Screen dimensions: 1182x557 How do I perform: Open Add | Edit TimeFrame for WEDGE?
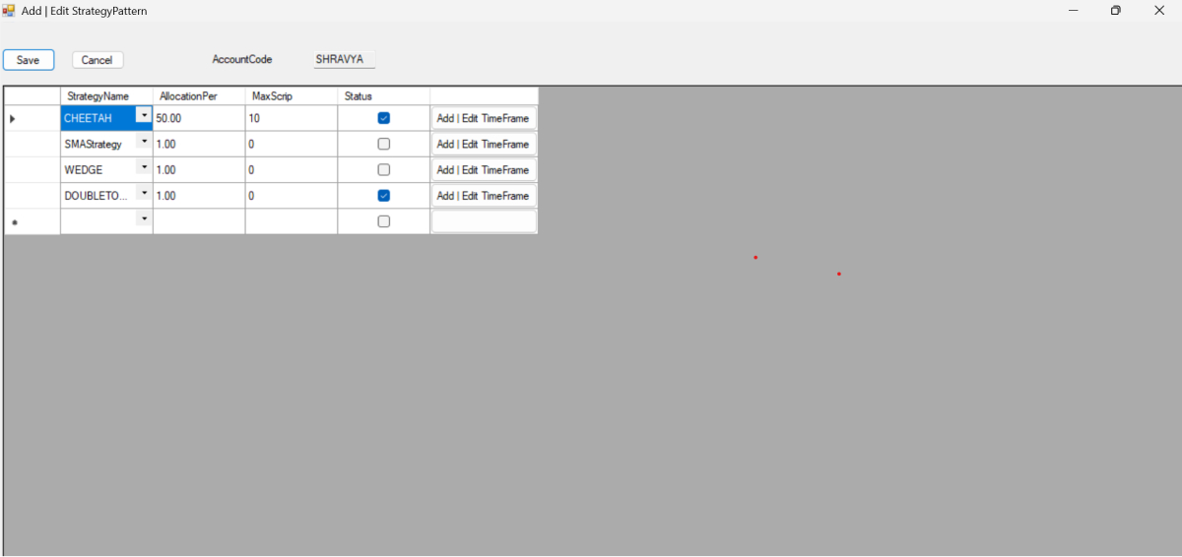point(483,170)
